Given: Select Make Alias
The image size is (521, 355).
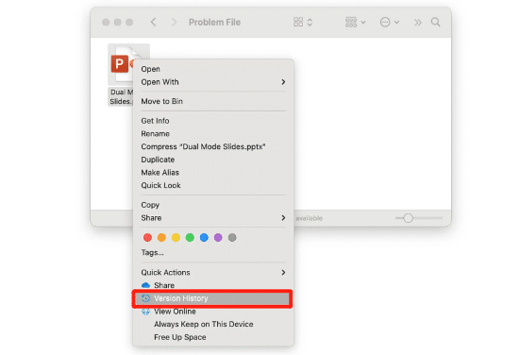Looking at the screenshot, I should click(213, 173).
